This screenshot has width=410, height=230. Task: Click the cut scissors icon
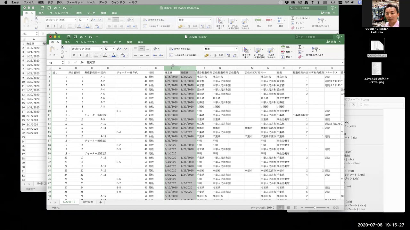(x=62, y=47)
